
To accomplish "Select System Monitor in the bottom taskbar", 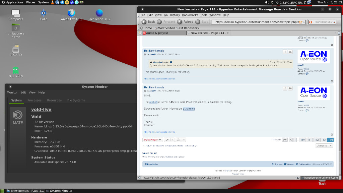I will (59, 191).
